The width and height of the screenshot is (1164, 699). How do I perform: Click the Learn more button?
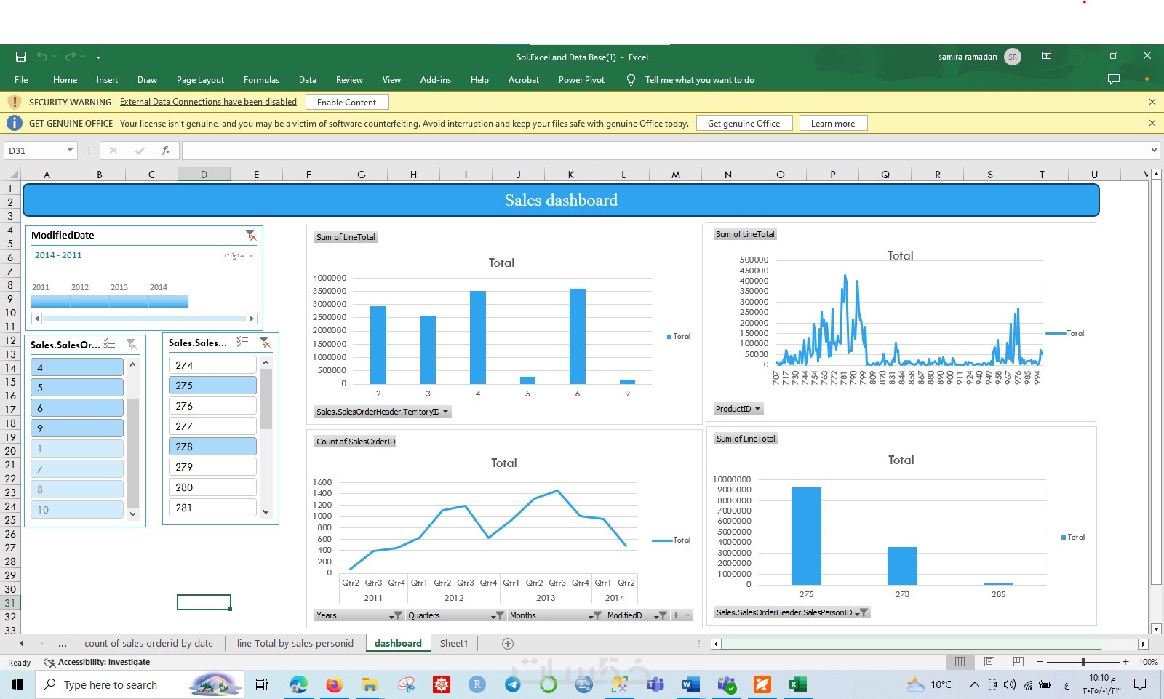(x=833, y=123)
